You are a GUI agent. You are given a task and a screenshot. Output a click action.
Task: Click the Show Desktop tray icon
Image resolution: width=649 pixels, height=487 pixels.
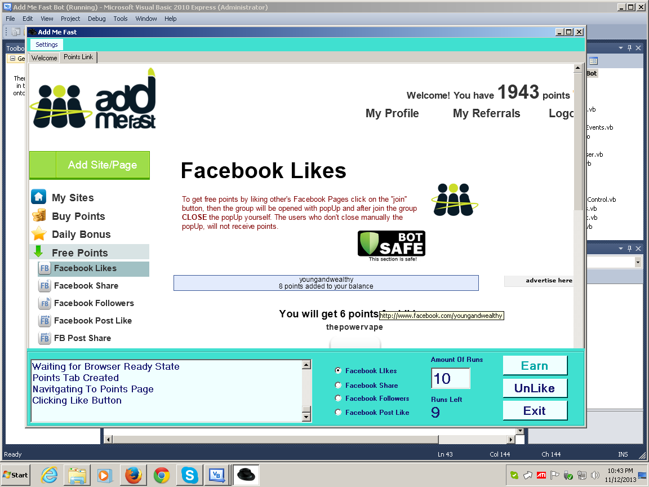[x=643, y=475]
